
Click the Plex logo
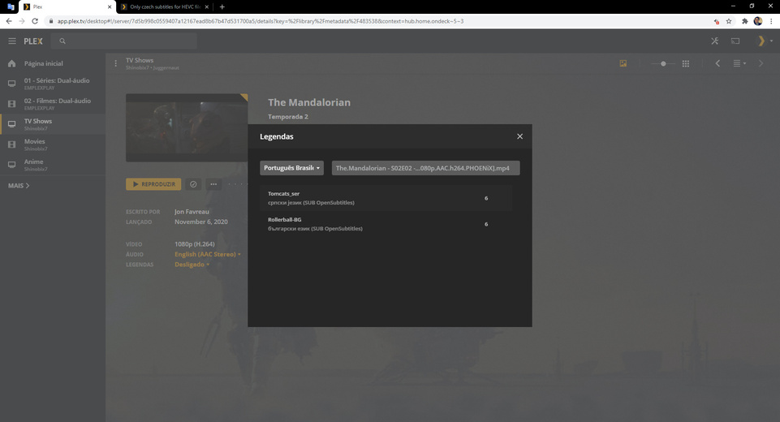point(33,41)
